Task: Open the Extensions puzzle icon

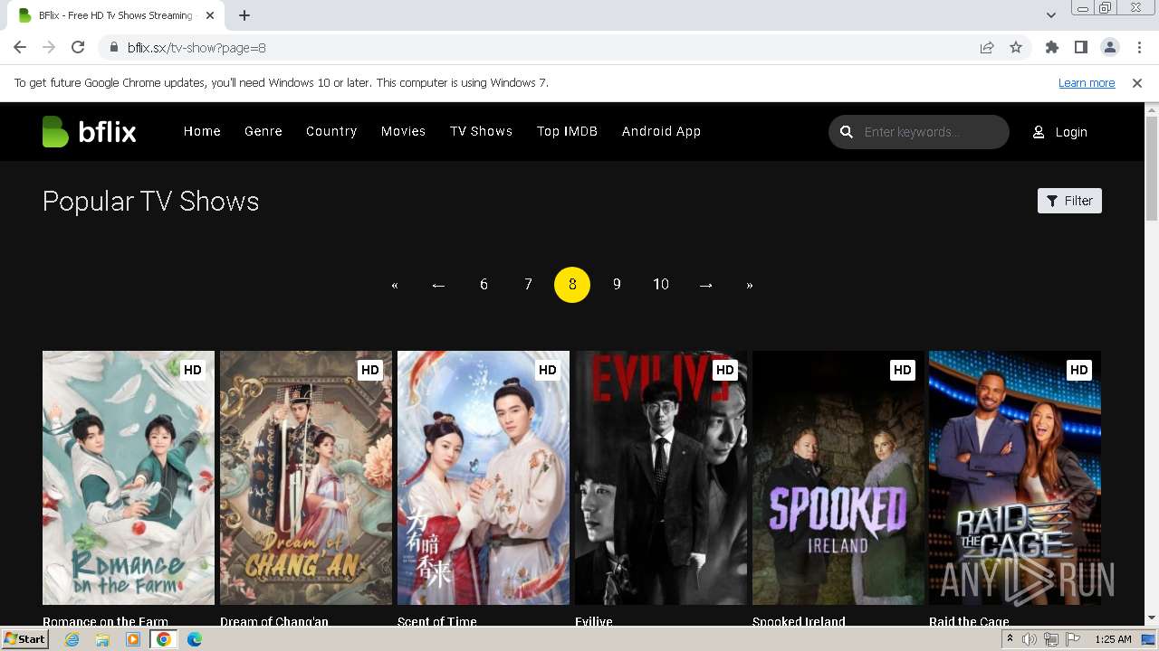Action: coord(1051,47)
